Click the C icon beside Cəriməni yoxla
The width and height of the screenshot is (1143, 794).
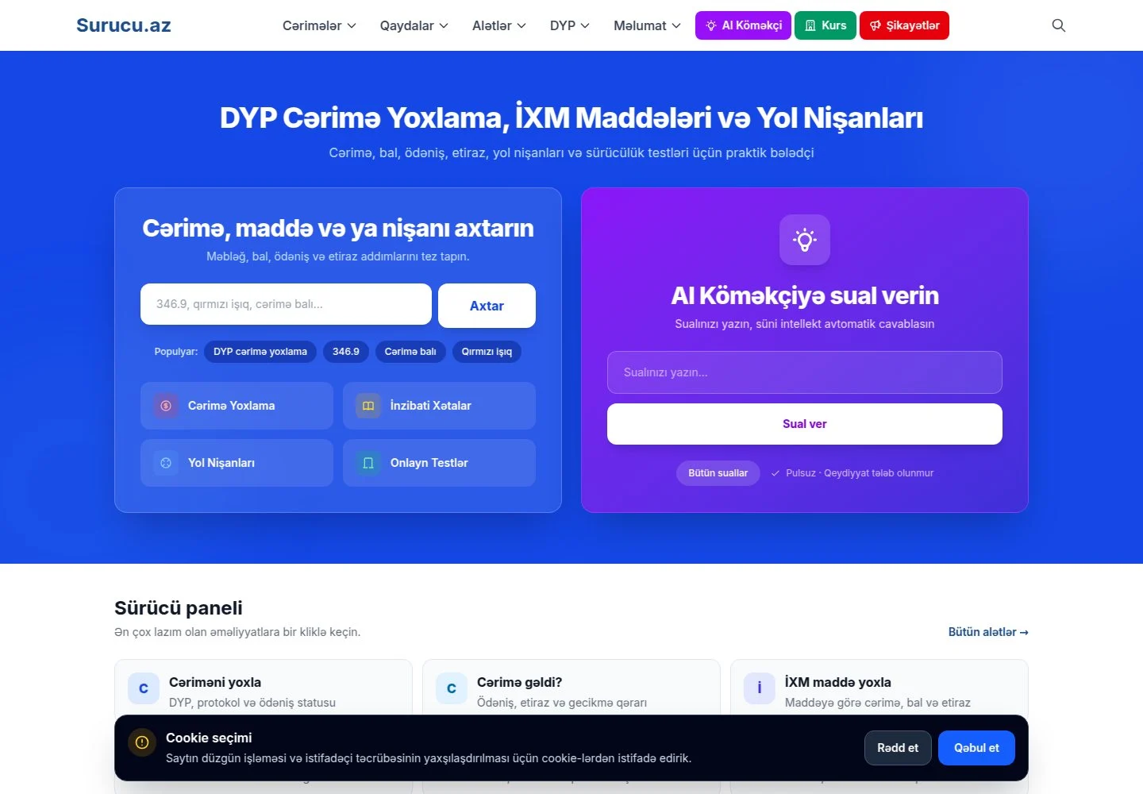[144, 688]
